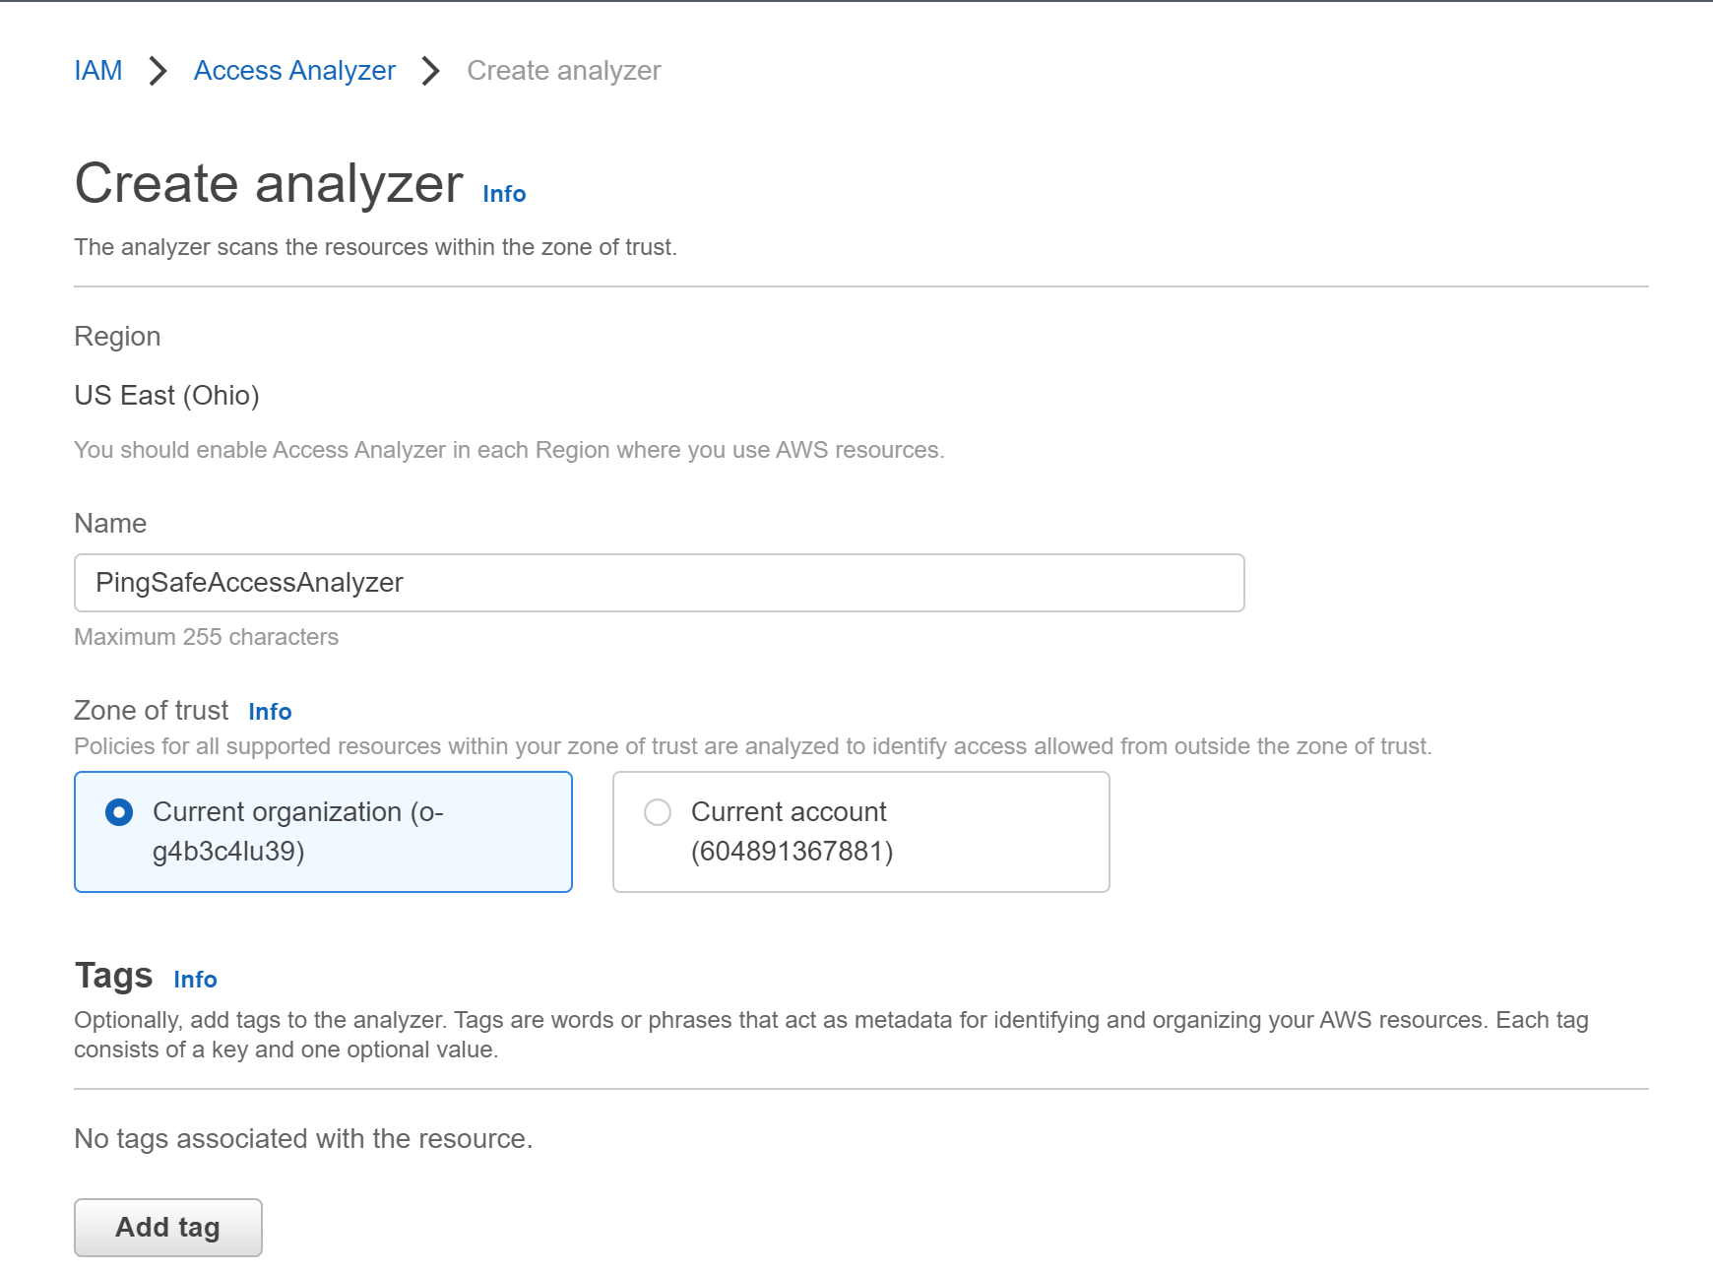The image size is (1713, 1273).
Task: Click the chevron separator after IAM
Action: point(158,71)
